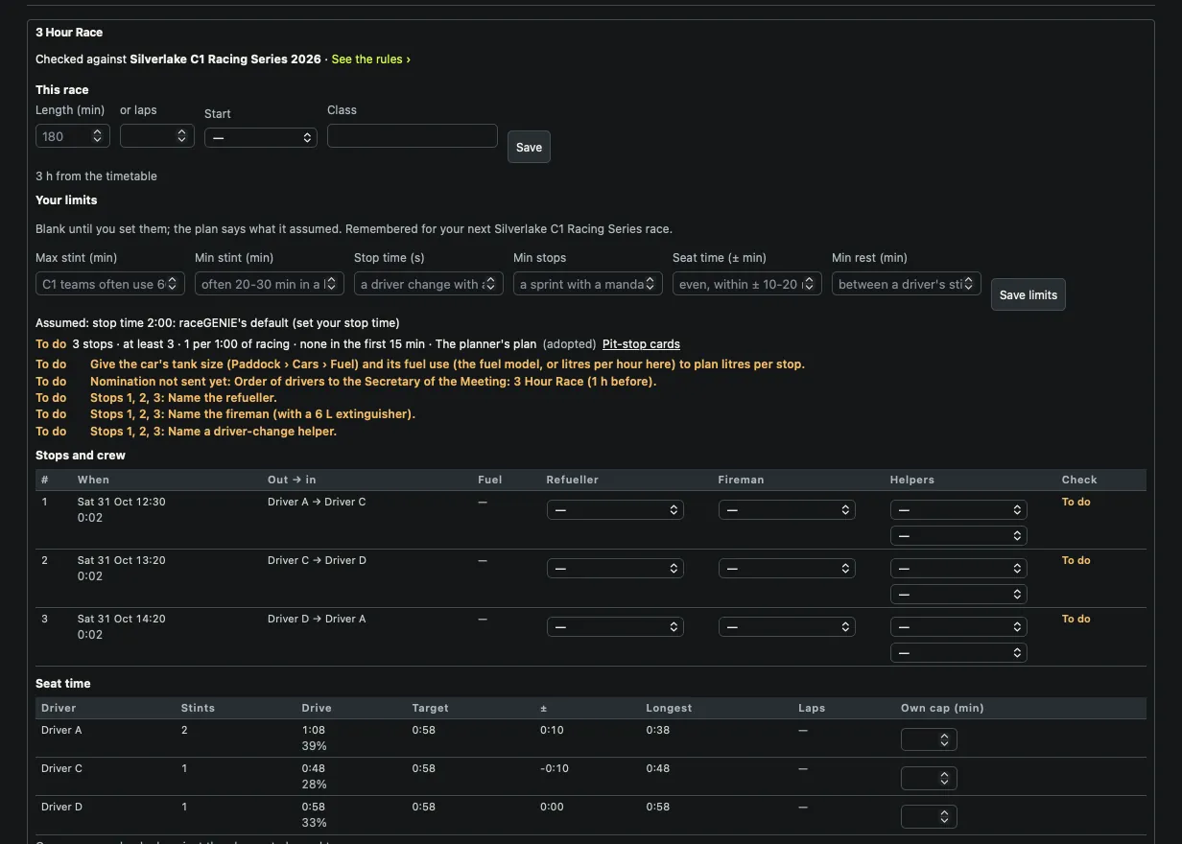Click the 'Name the fireman' to-do line
This screenshot has height=844, width=1182.
pyautogui.click(x=252, y=414)
